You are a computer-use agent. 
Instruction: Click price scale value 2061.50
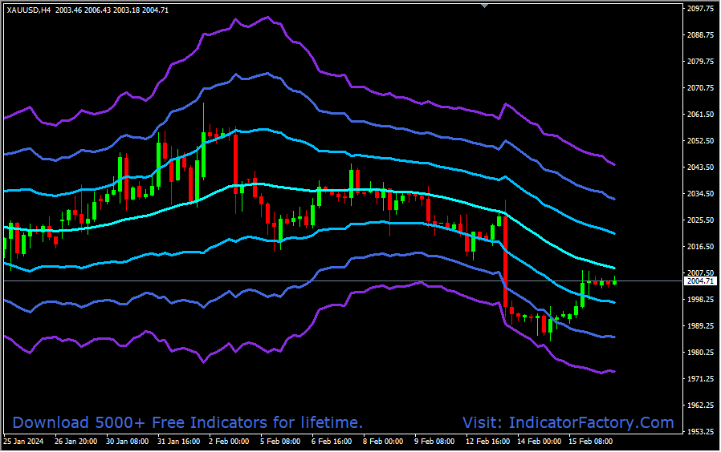700,115
